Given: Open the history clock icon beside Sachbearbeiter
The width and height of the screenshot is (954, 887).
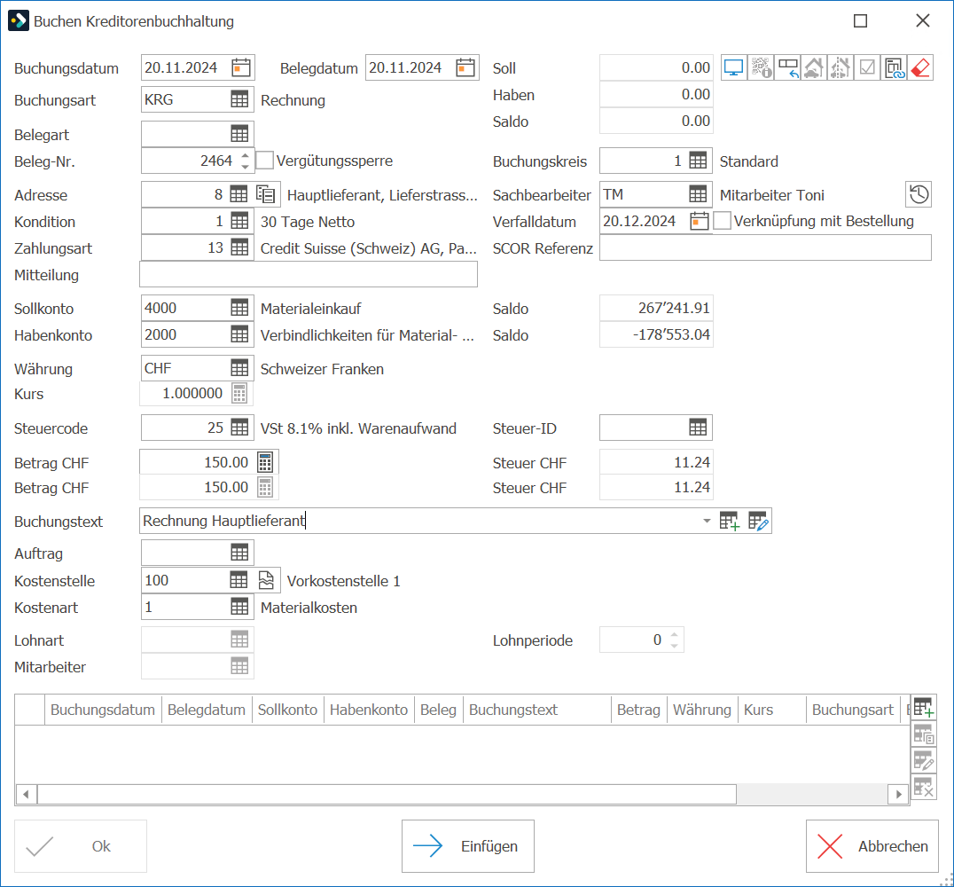Looking at the screenshot, I should (919, 195).
